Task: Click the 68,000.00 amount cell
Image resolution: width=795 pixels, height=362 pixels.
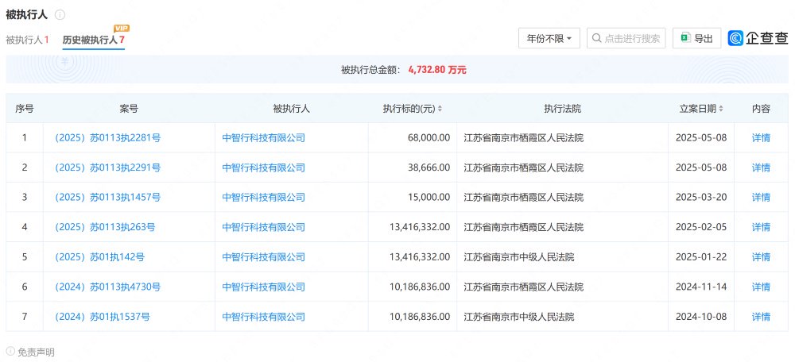Action: tap(412, 137)
